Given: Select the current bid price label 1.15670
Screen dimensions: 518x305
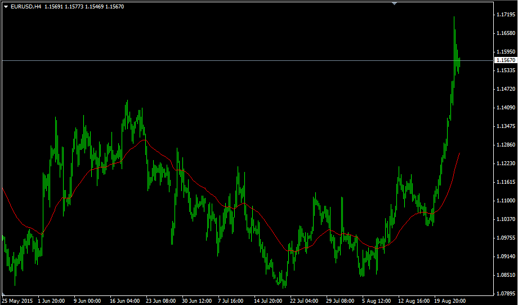Looking at the screenshot, I should [506, 60].
